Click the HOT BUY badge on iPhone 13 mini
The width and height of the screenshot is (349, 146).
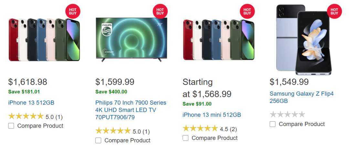[247, 11]
